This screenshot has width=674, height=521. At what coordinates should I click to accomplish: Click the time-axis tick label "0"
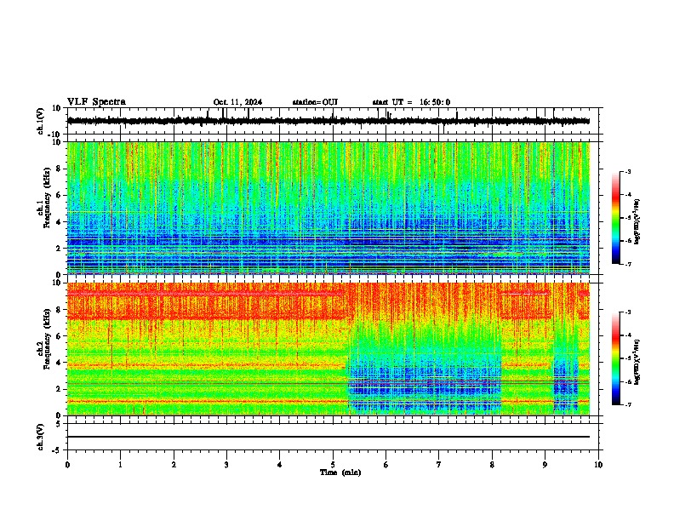(67, 465)
